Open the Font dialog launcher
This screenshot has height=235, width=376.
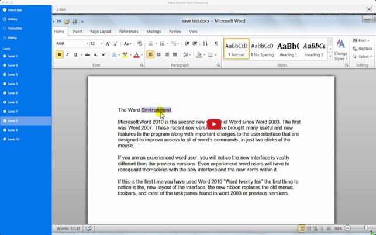pos(142,65)
